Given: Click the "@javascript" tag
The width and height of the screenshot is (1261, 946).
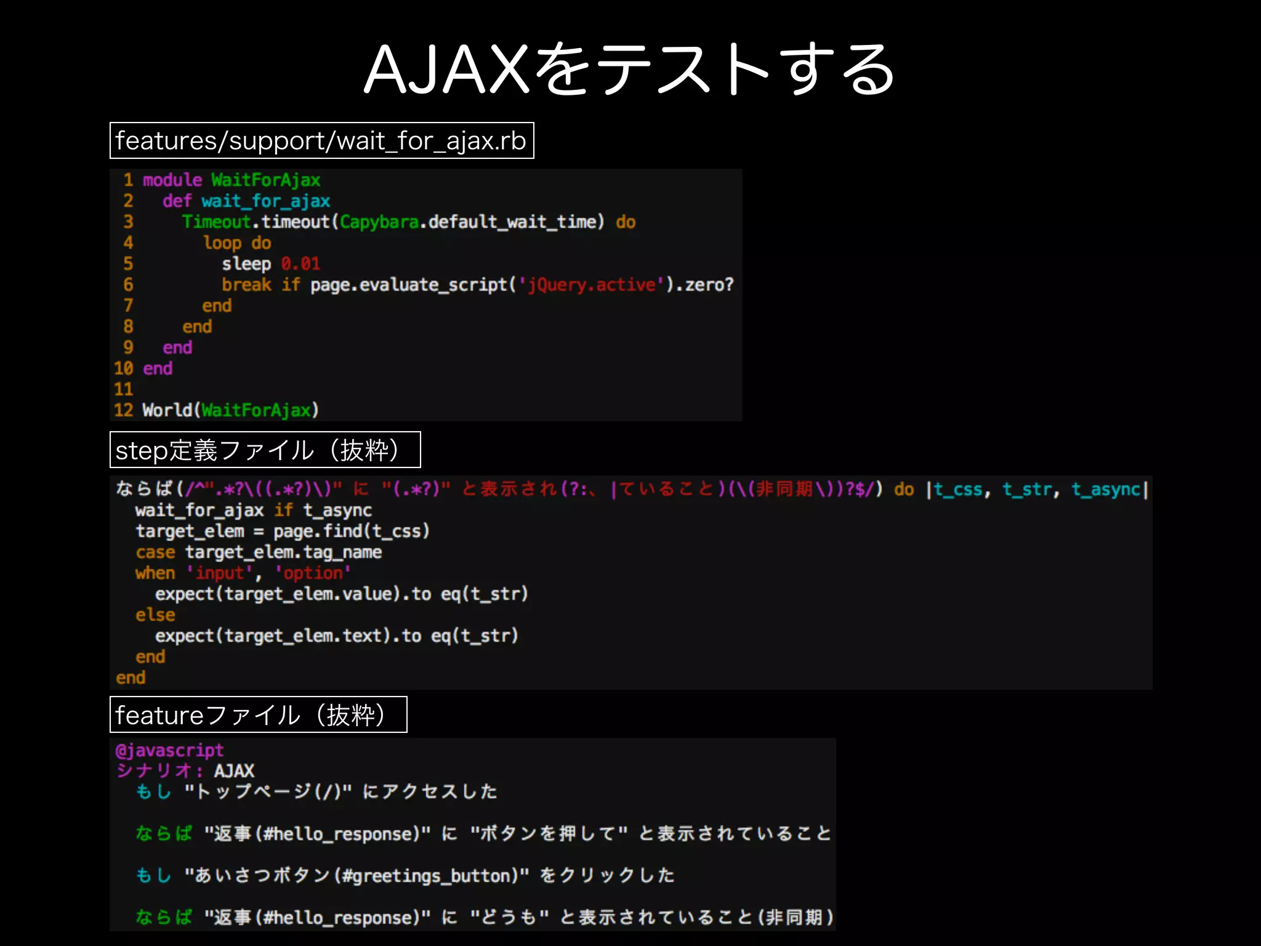Looking at the screenshot, I should tap(169, 750).
